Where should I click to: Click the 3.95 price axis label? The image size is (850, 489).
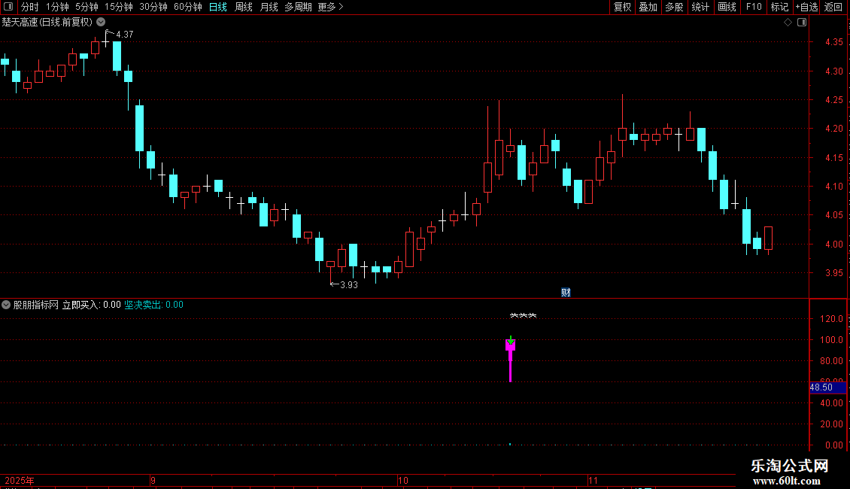833,272
